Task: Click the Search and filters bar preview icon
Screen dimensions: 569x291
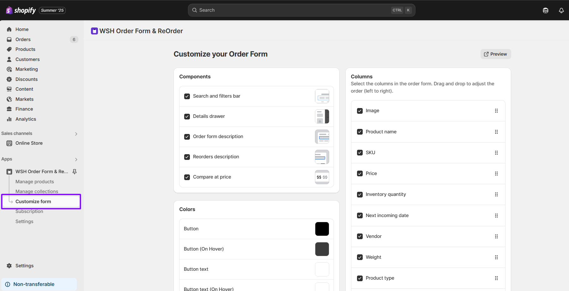Action: tap(322, 96)
